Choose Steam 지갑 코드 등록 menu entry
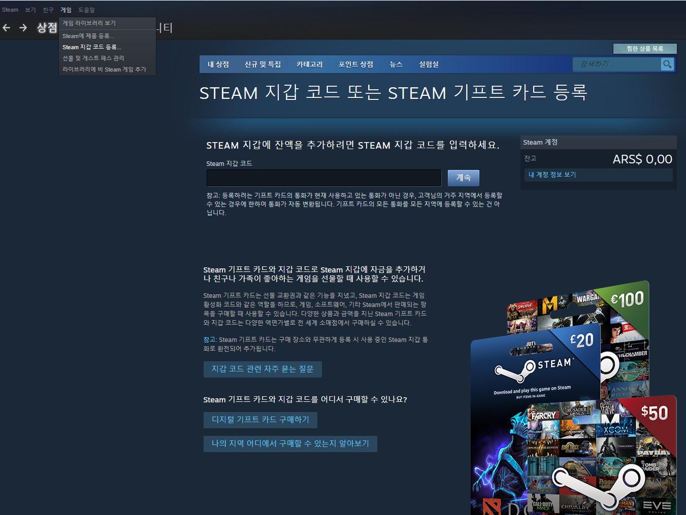This screenshot has width=686, height=515. (x=107, y=47)
